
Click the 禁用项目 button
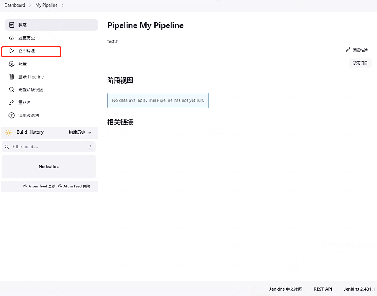(x=360, y=63)
